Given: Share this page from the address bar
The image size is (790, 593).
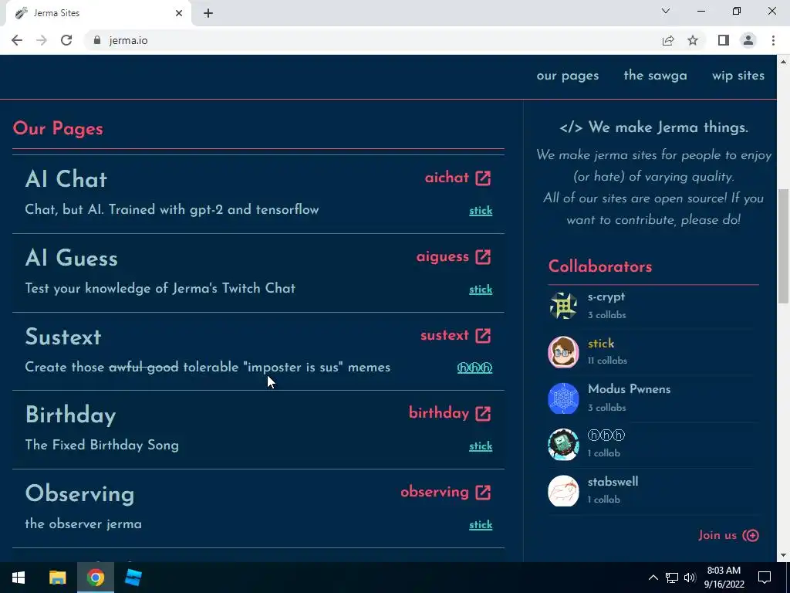Looking at the screenshot, I should pyautogui.click(x=668, y=40).
